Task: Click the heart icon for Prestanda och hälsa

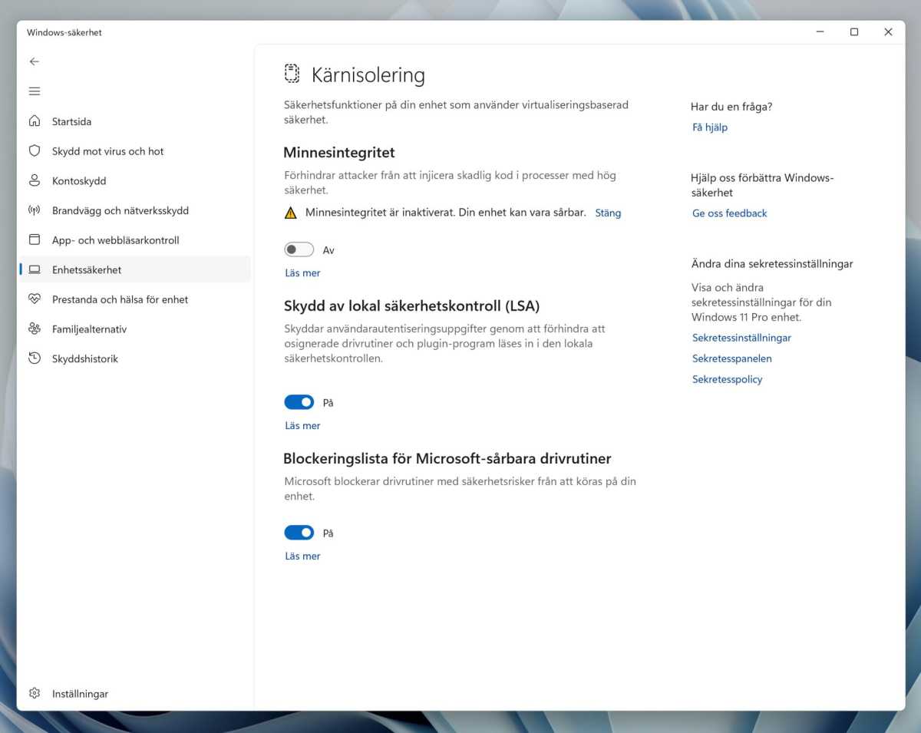Action: (34, 299)
